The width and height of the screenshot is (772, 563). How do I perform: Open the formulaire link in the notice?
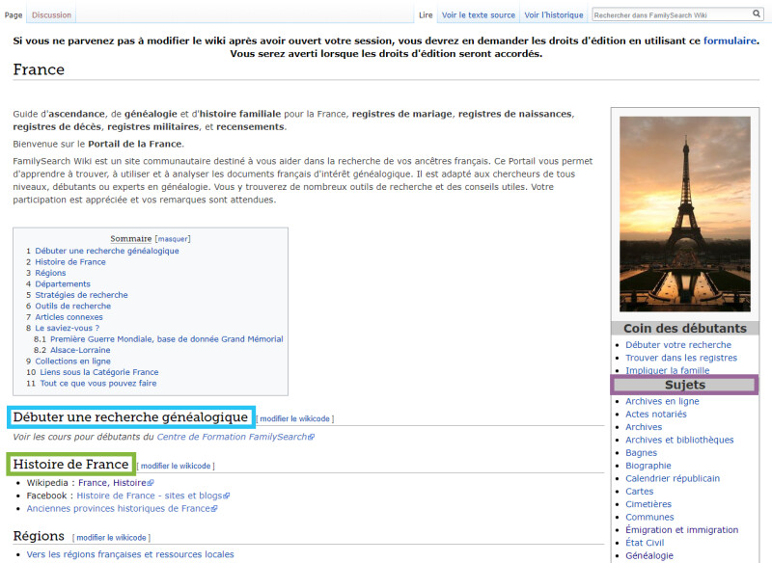[x=730, y=40]
